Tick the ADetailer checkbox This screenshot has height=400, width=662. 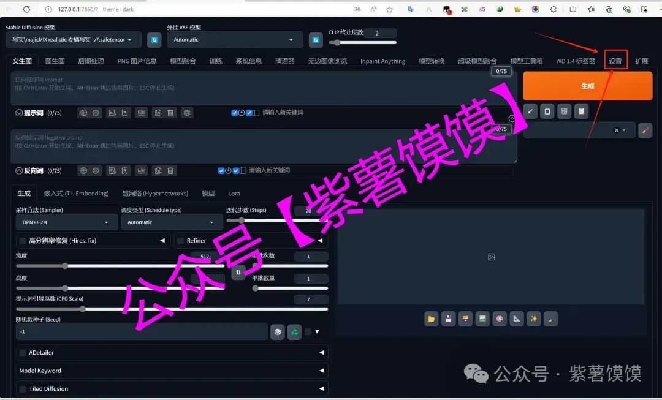[x=23, y=353]
